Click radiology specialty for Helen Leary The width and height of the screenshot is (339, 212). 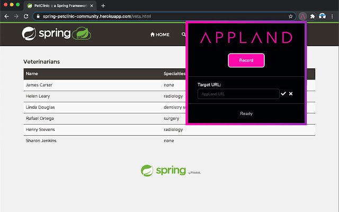pyautogui.click(x=173, y=96)
